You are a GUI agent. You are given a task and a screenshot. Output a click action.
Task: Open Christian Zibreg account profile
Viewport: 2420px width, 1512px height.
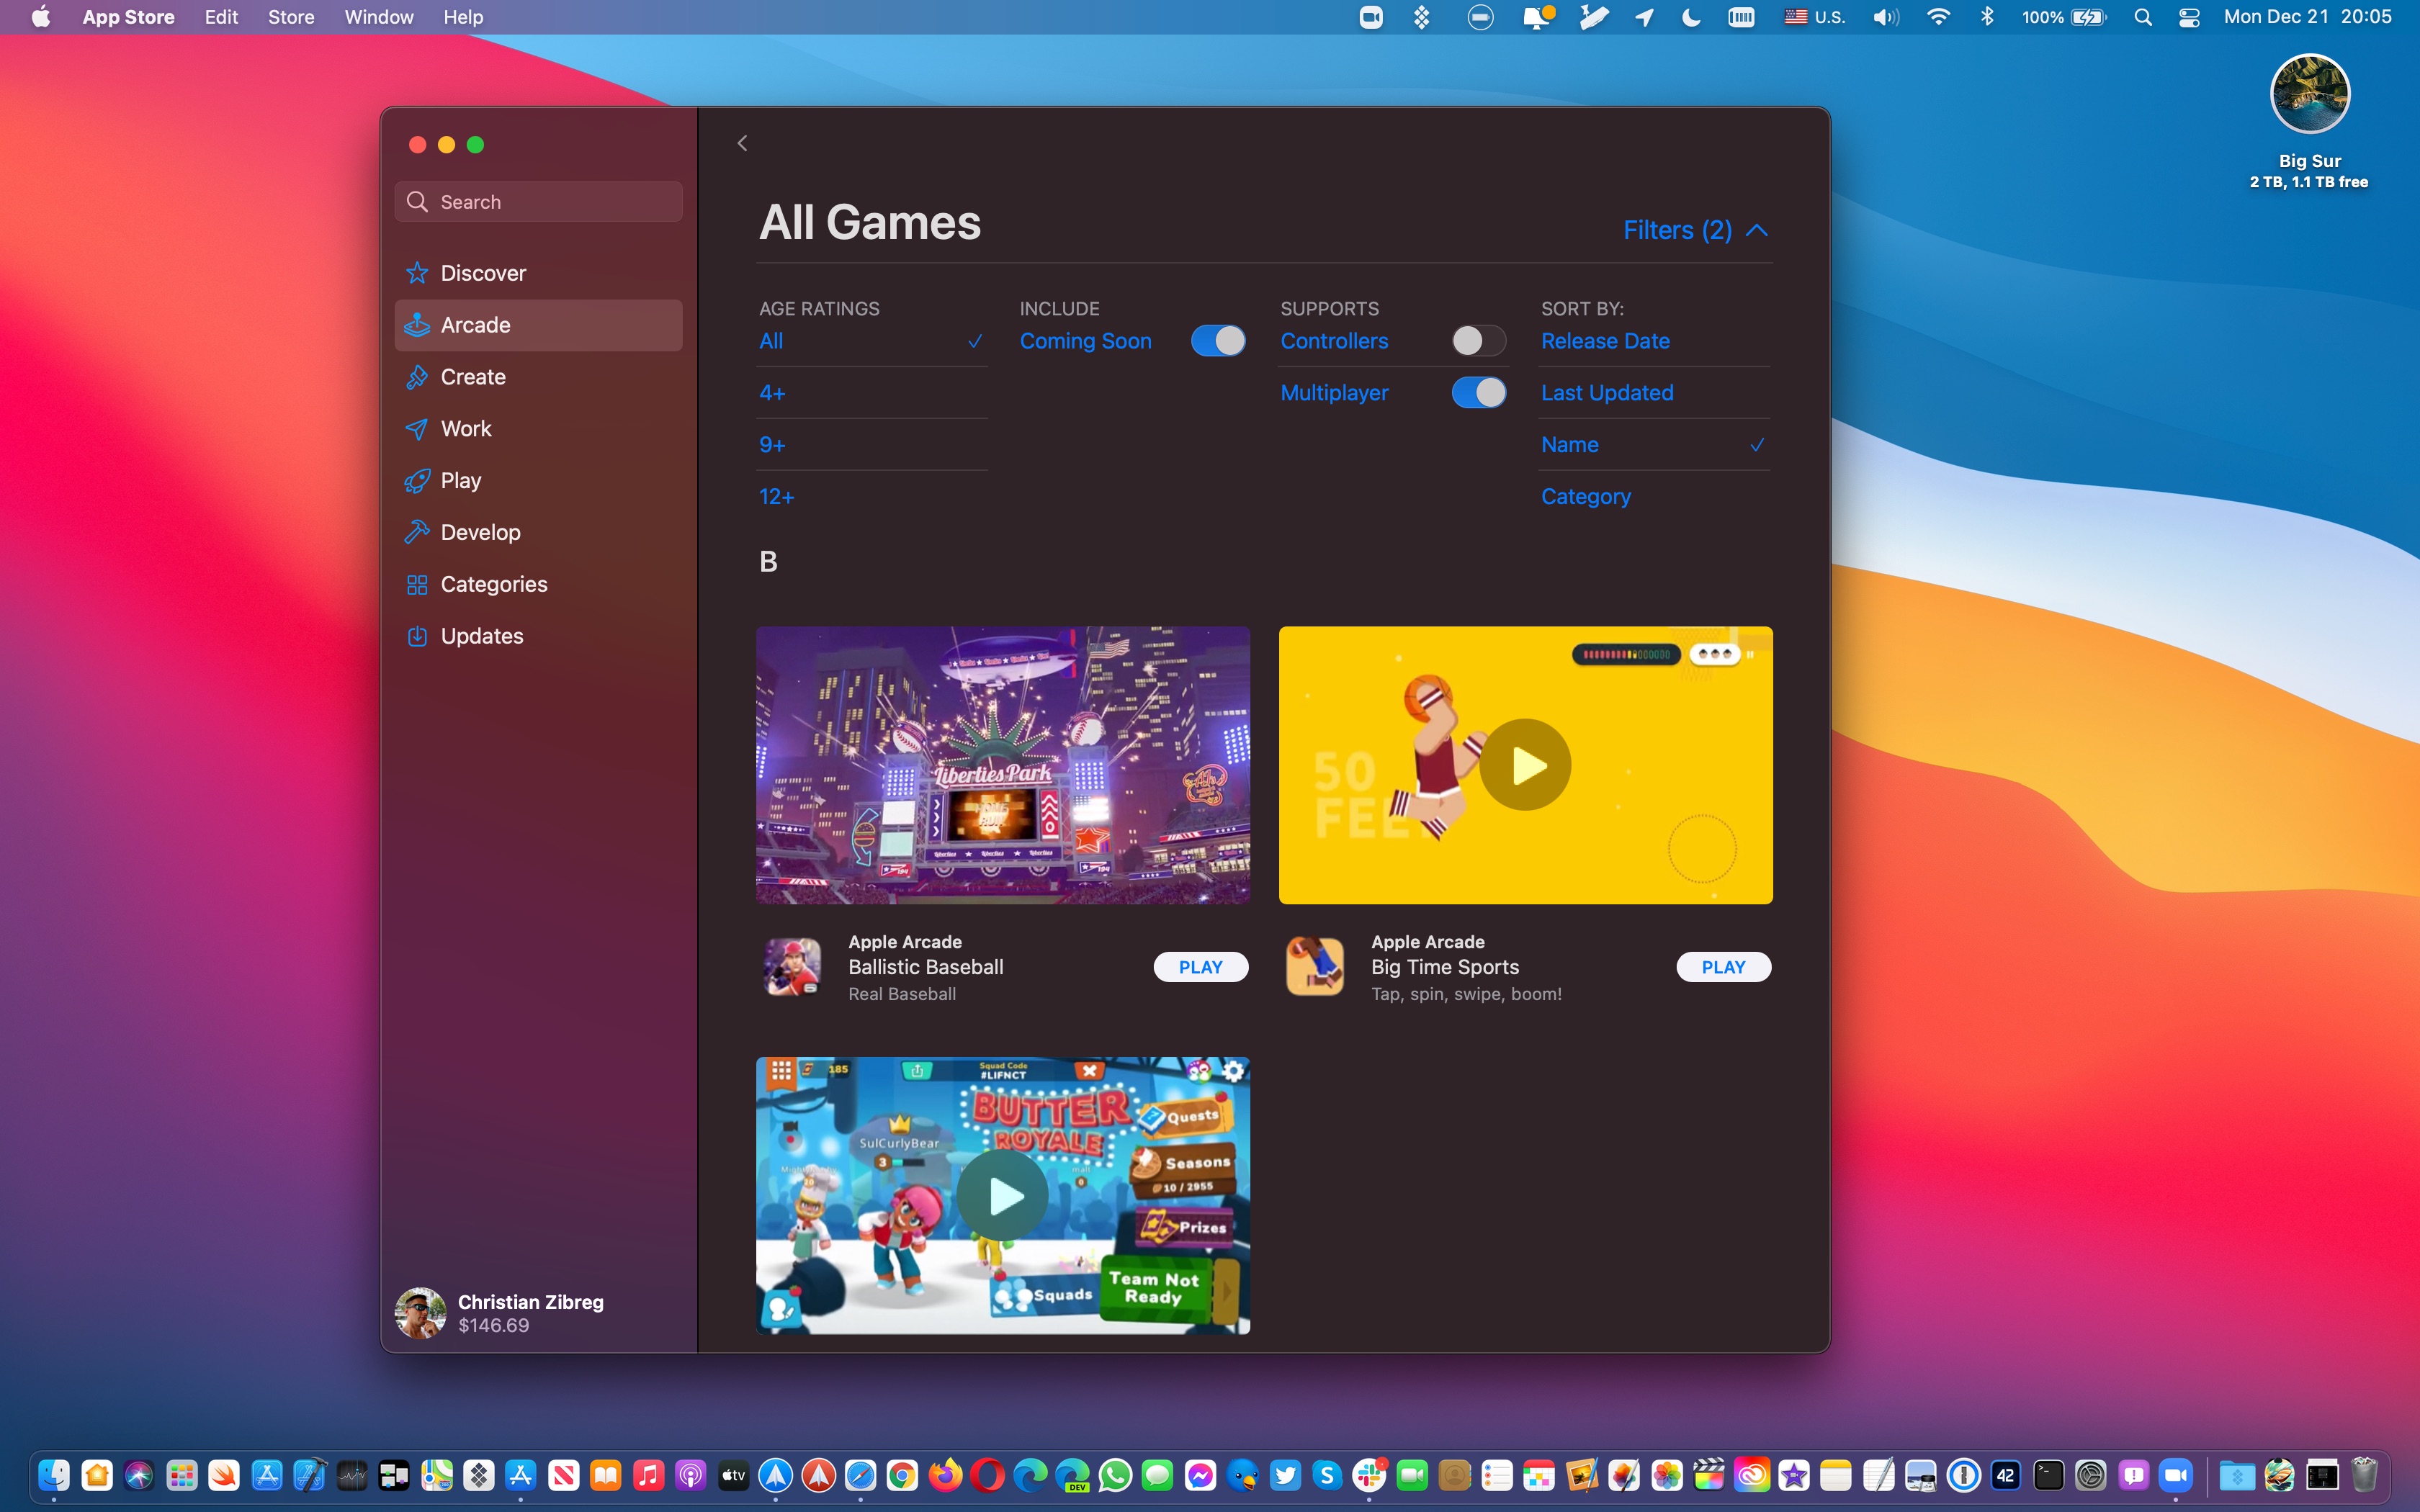click(x=500, y=1313)
